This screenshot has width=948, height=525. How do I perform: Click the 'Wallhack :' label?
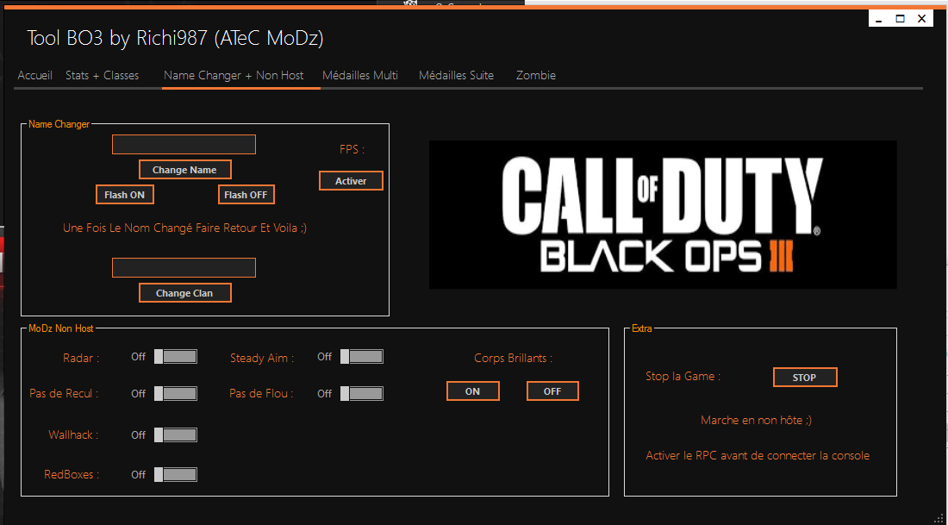[74, 434]
